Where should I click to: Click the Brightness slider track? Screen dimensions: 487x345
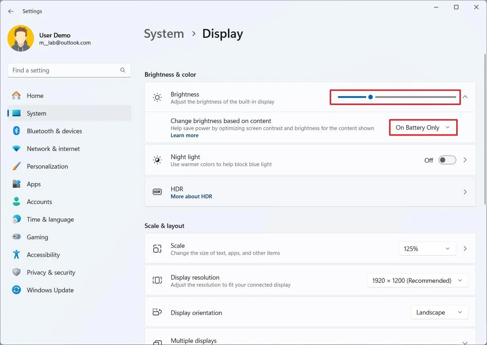point(397,97)
